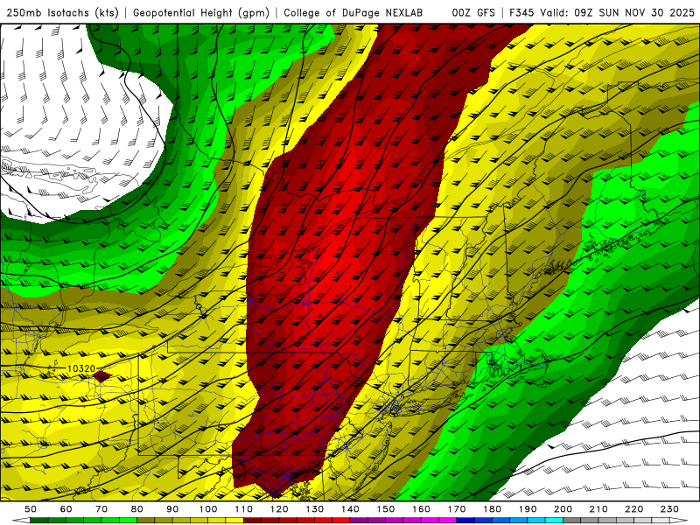
Task: Select the darkest navy blue legend swatch
Action: coord(465,520)
